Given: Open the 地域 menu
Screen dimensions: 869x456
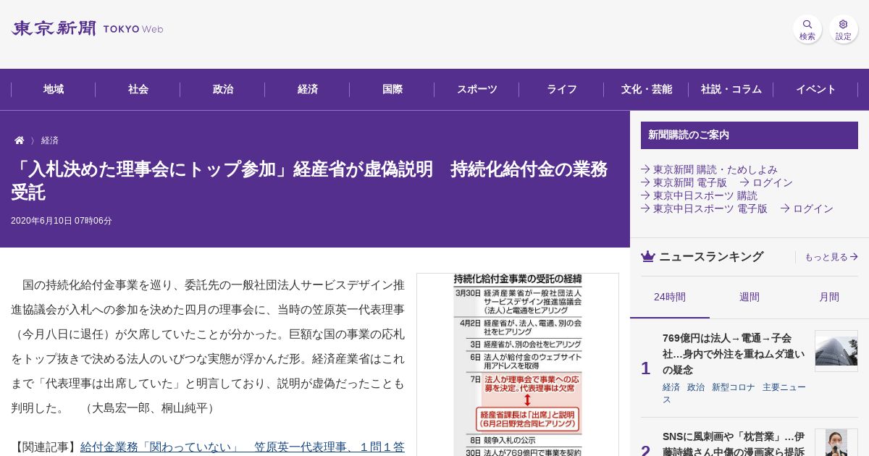Looking at the screenshot, I should pos(54,89).
